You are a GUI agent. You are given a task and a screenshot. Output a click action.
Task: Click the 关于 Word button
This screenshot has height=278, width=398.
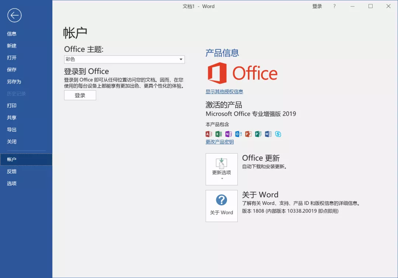tap(221, 206)
